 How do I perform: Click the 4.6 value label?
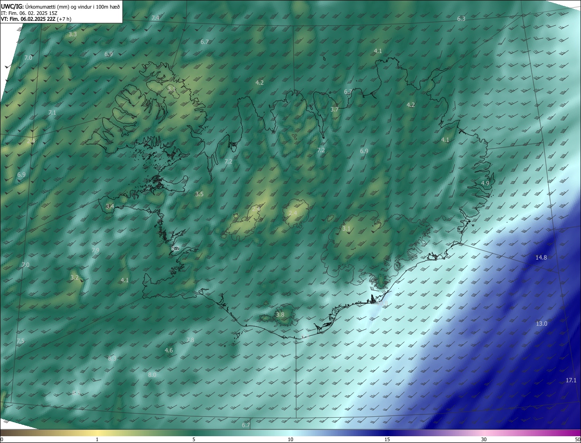click(169, 350)
